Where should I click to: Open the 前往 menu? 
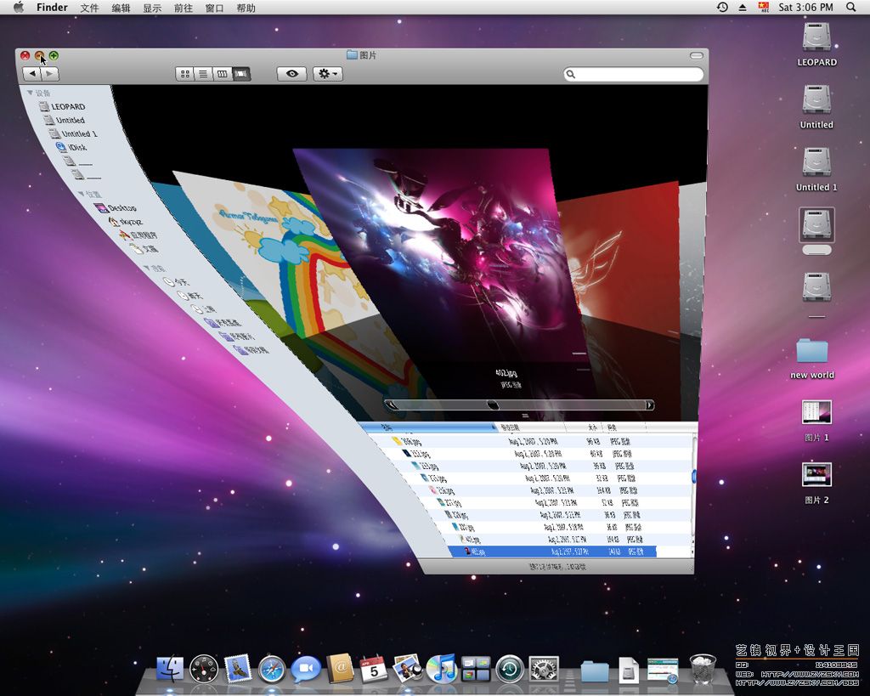pos(184,8)
